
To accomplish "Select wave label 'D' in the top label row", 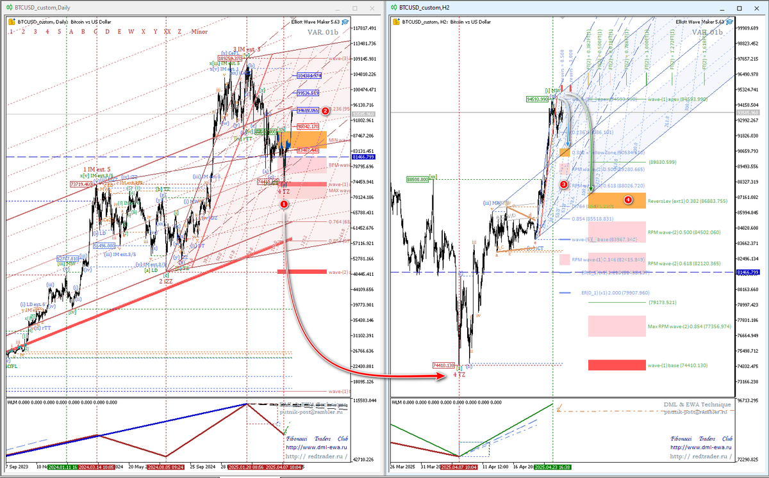I will point(107,31).
